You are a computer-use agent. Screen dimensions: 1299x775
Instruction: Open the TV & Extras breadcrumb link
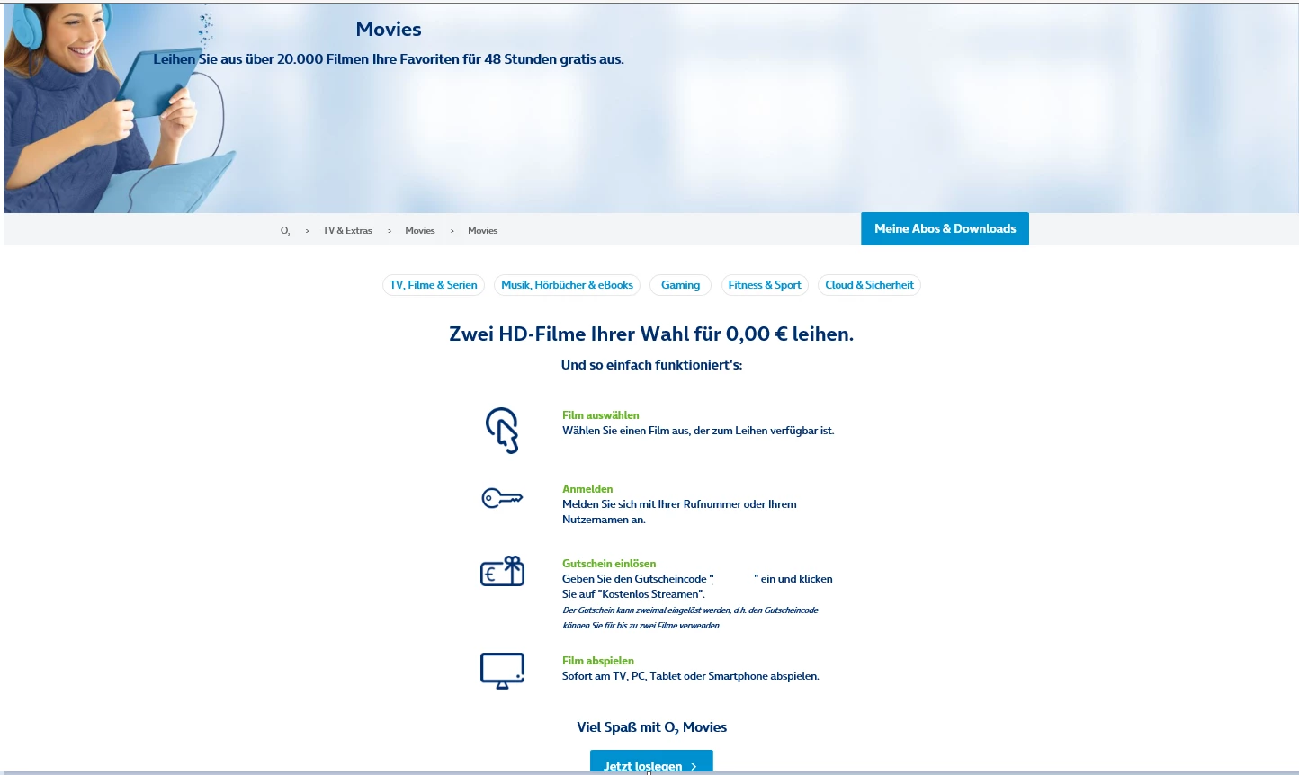coord(347,231)
